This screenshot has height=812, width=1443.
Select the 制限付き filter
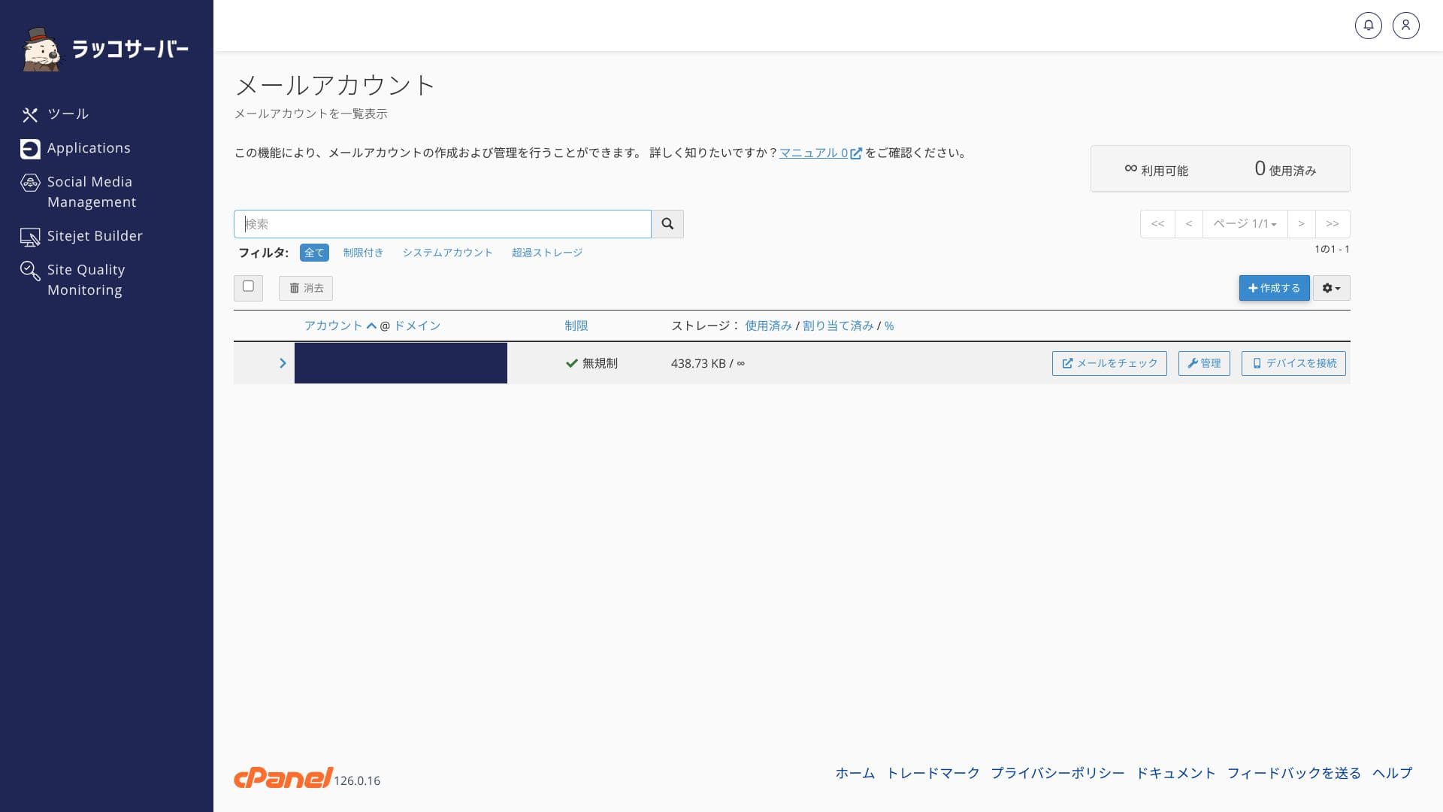(363, 253)
